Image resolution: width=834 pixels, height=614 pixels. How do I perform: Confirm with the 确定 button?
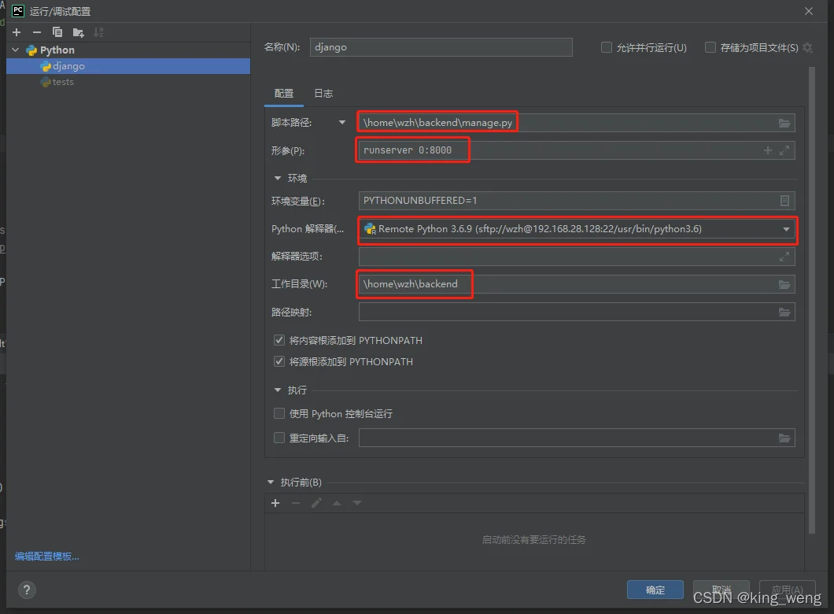(655, 590)
